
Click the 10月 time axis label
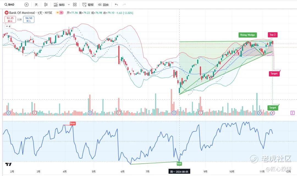pyautogui.click(x=232, y=171)
